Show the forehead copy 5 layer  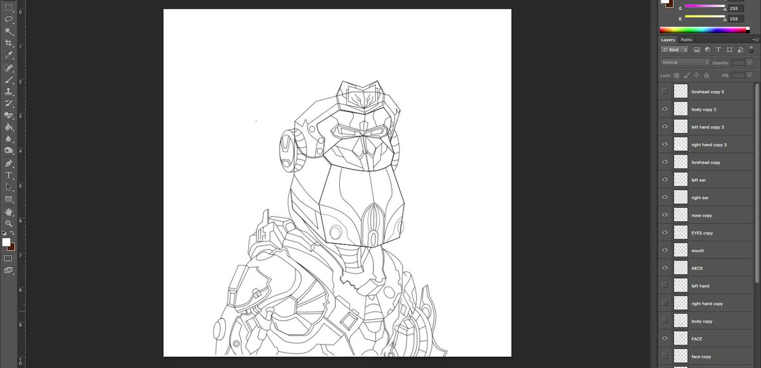(x=665, y=92)
